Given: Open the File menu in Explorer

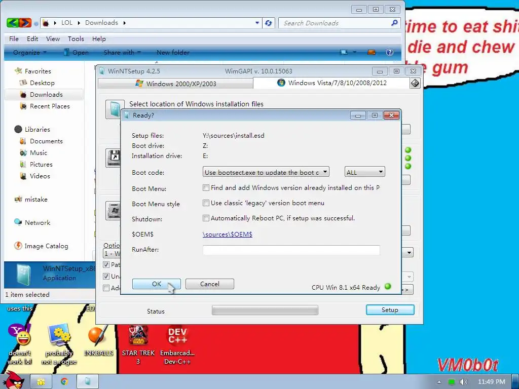Looking at the screenshot, I should (14, 38).
